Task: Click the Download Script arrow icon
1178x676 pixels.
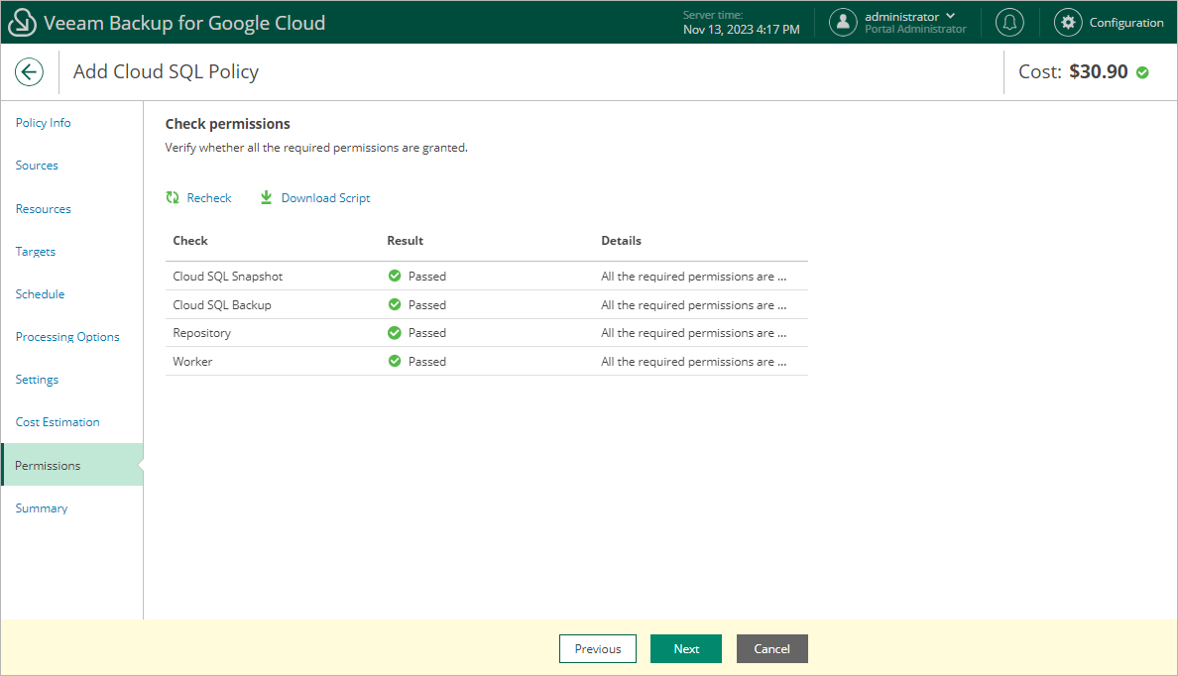Action: coord(266,197)
